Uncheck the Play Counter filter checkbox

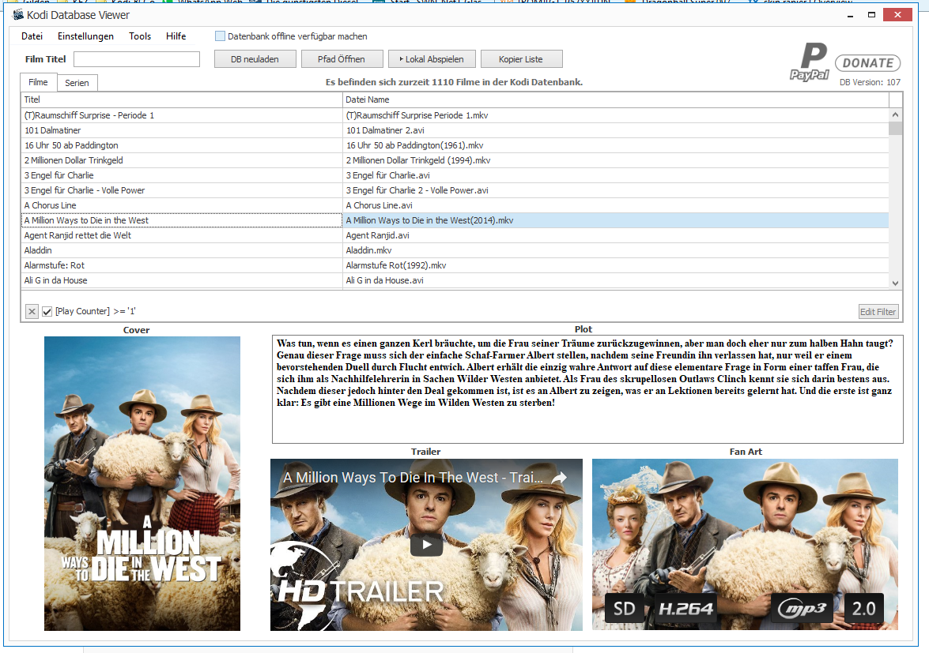coord(47,311)
